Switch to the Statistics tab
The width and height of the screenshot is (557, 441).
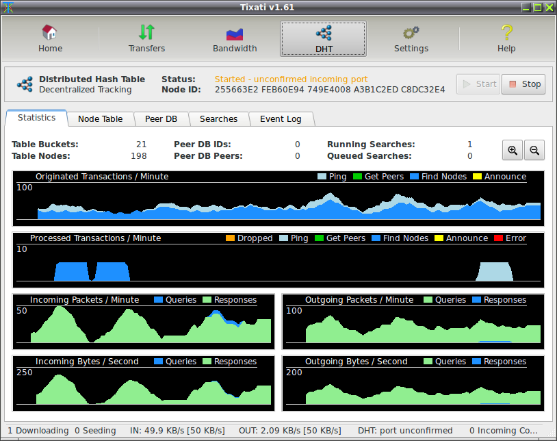click(x=36, y=118)
